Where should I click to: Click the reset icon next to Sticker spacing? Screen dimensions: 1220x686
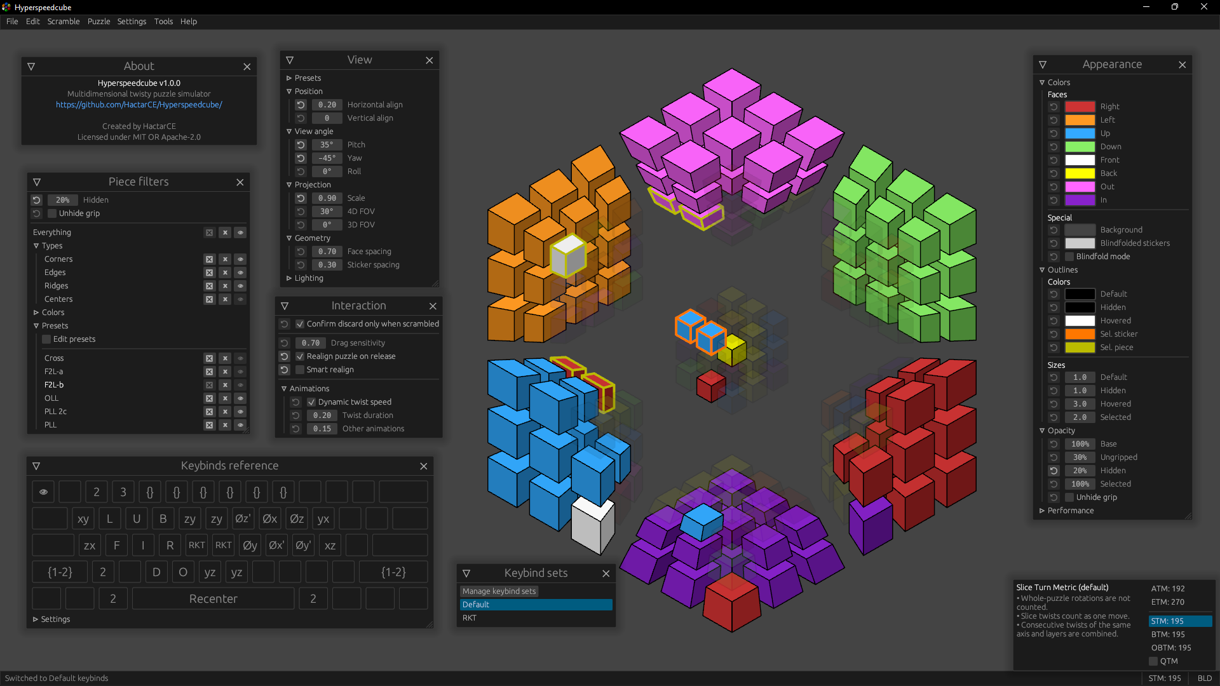[299, 265]
